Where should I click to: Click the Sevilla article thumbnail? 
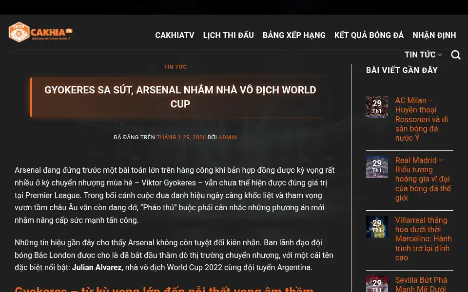click(377, 284)
